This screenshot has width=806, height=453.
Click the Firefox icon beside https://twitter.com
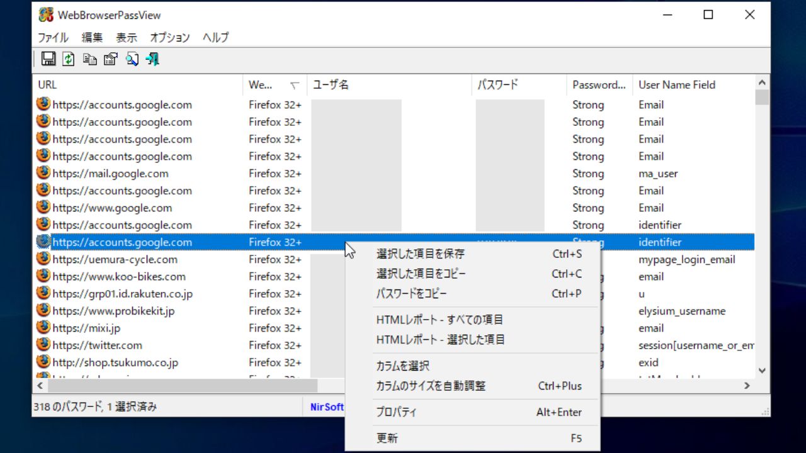tap(43, 344)
